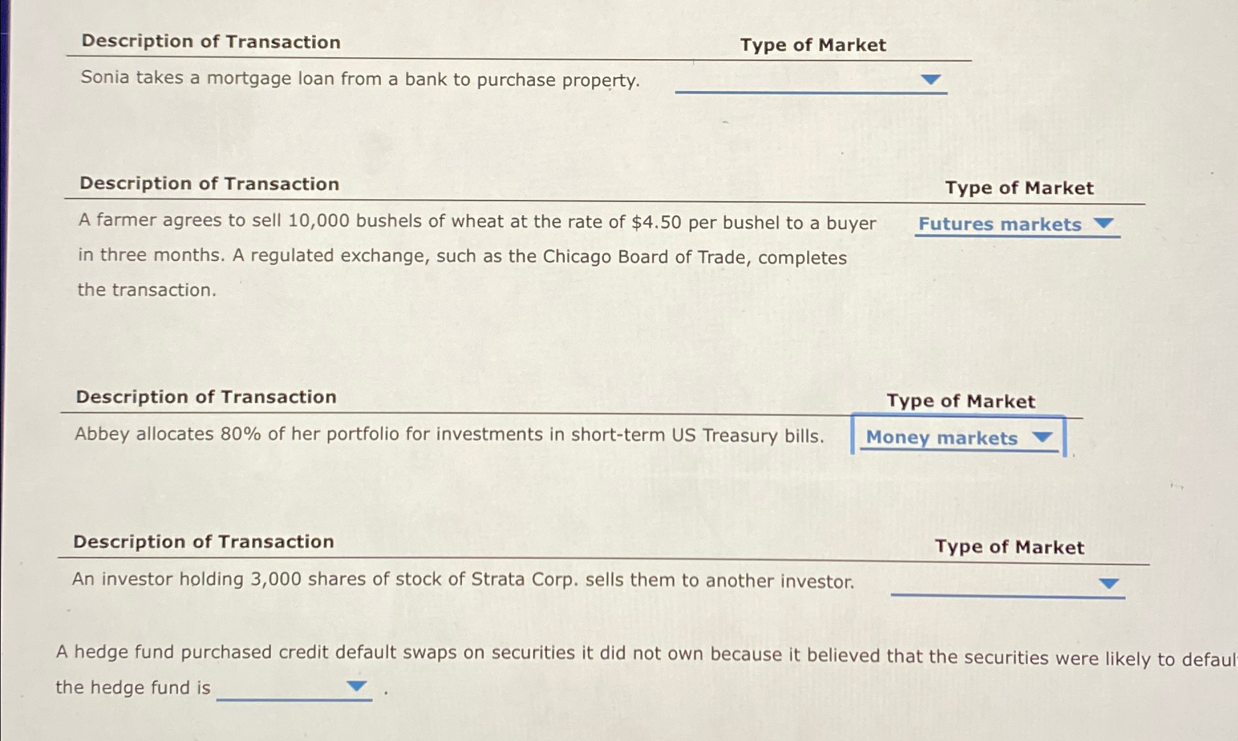Screen dimensions: 1238x741
Task: Click the empty answer field for the mortgage transaction
Action: pos(810,83)
